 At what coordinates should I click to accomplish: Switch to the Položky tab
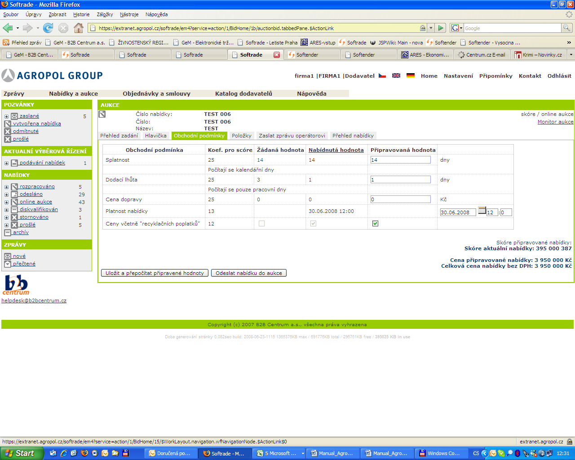tap(242, 136)
